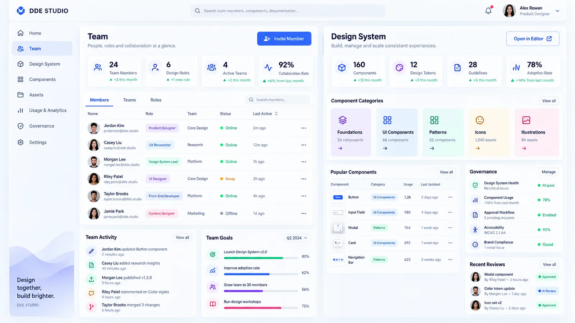Open the more options menu for Jordan Kim
This screenshot has width=575, height=323.
[304, 128]
